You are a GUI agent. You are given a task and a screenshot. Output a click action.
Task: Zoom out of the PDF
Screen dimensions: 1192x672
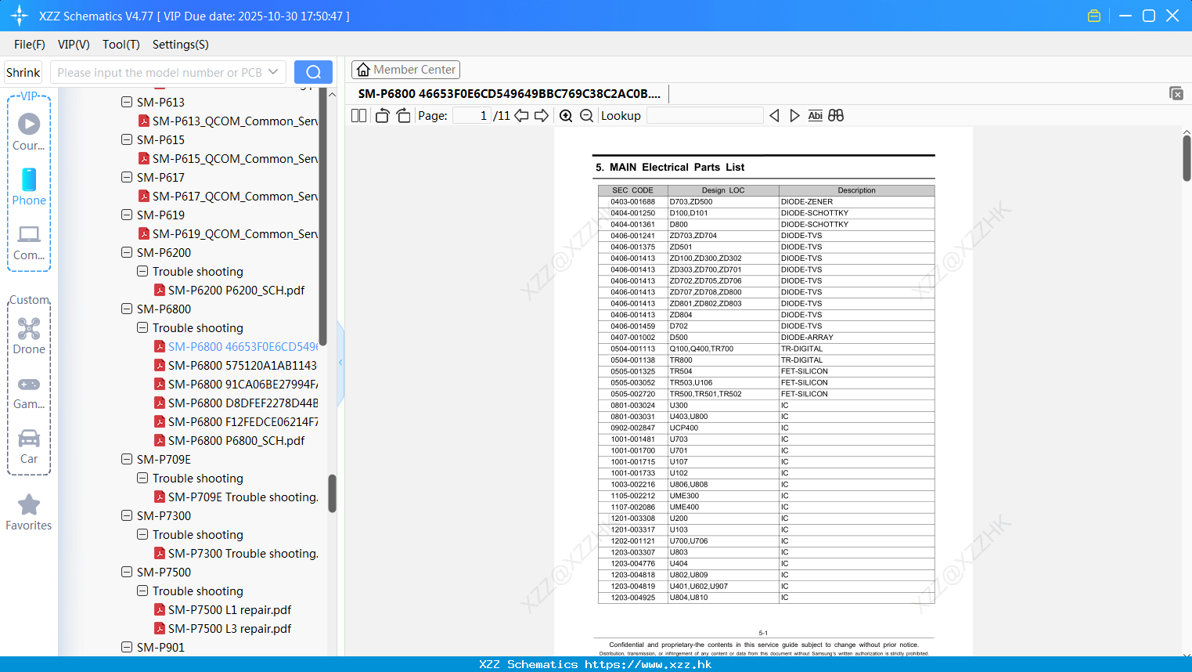[x=586, y=115]
